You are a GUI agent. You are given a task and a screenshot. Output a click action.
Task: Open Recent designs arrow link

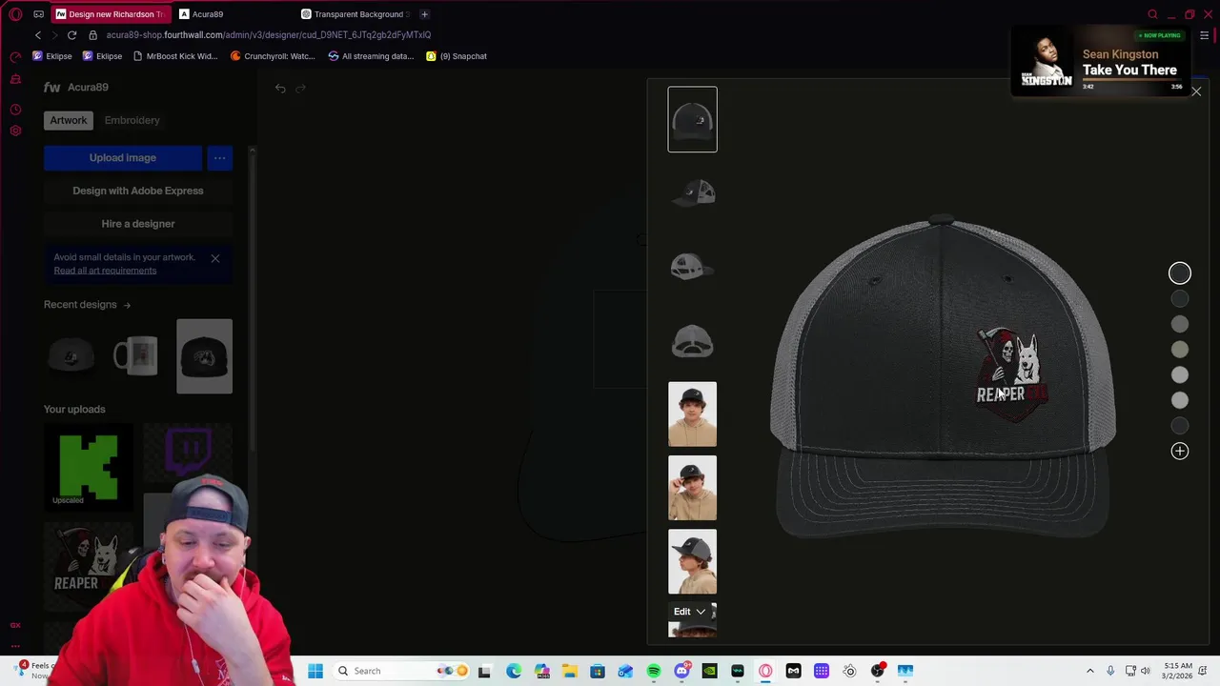(x=127, y=305)
